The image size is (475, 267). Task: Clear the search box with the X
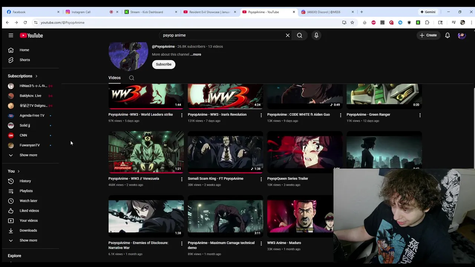click(288, 35)
